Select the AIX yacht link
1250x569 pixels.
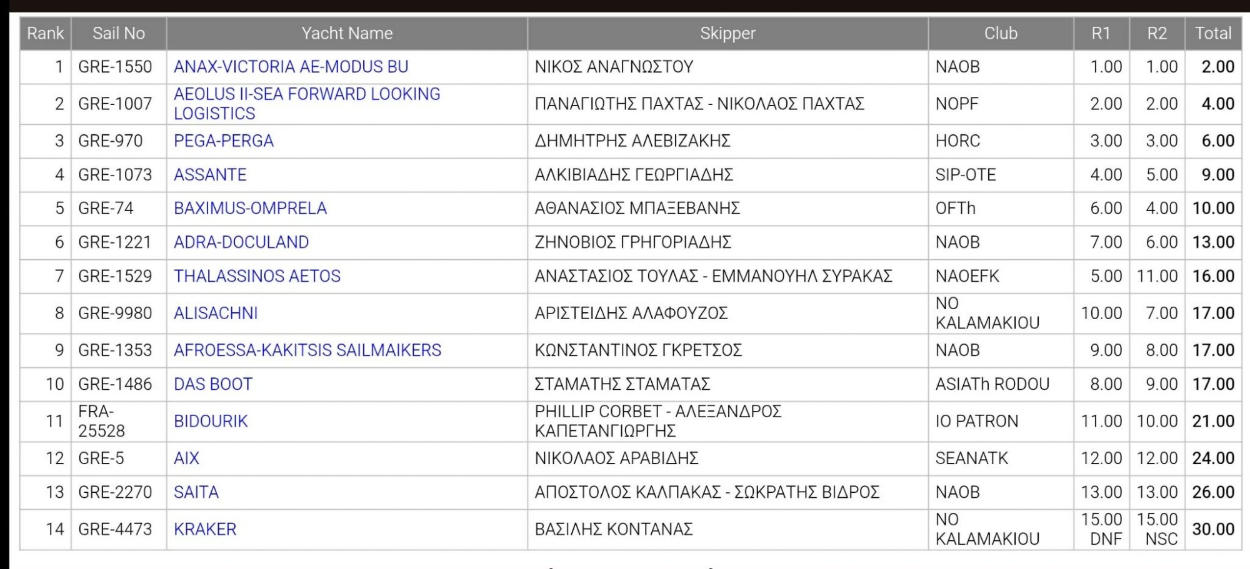186,458
